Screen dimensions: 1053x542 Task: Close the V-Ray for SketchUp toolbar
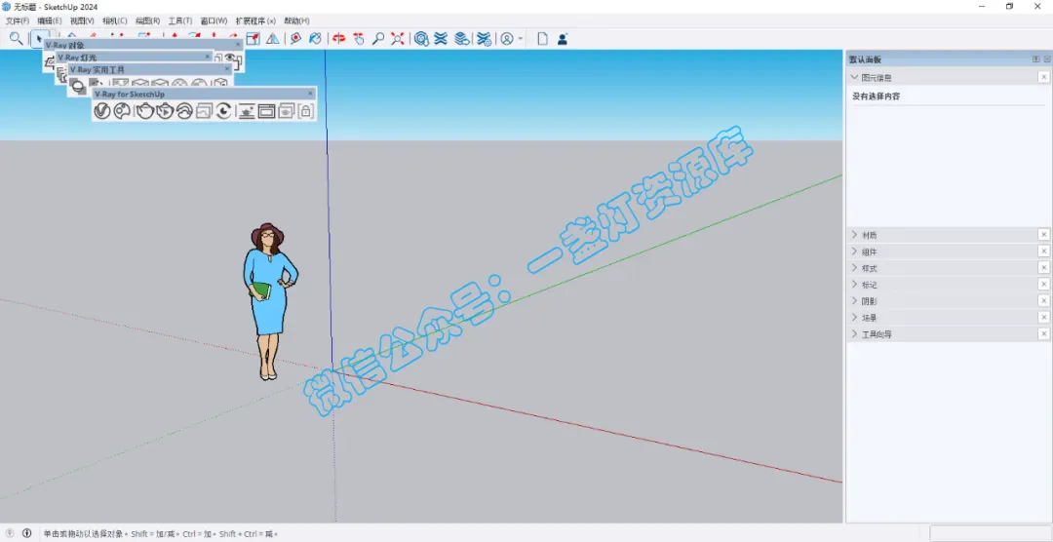[x=310, y=94]
